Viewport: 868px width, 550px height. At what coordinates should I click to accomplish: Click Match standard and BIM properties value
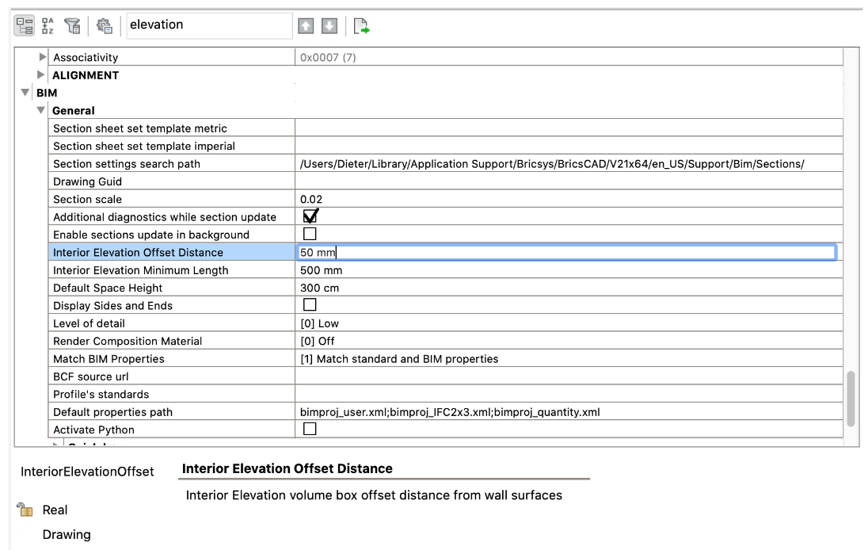[x=399, y=359]
